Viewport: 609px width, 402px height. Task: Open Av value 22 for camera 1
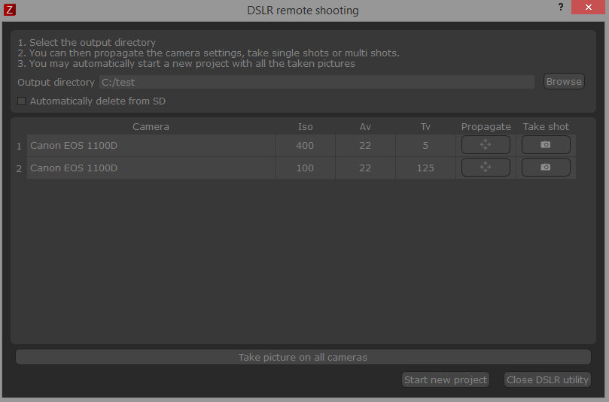click(365, 146)
